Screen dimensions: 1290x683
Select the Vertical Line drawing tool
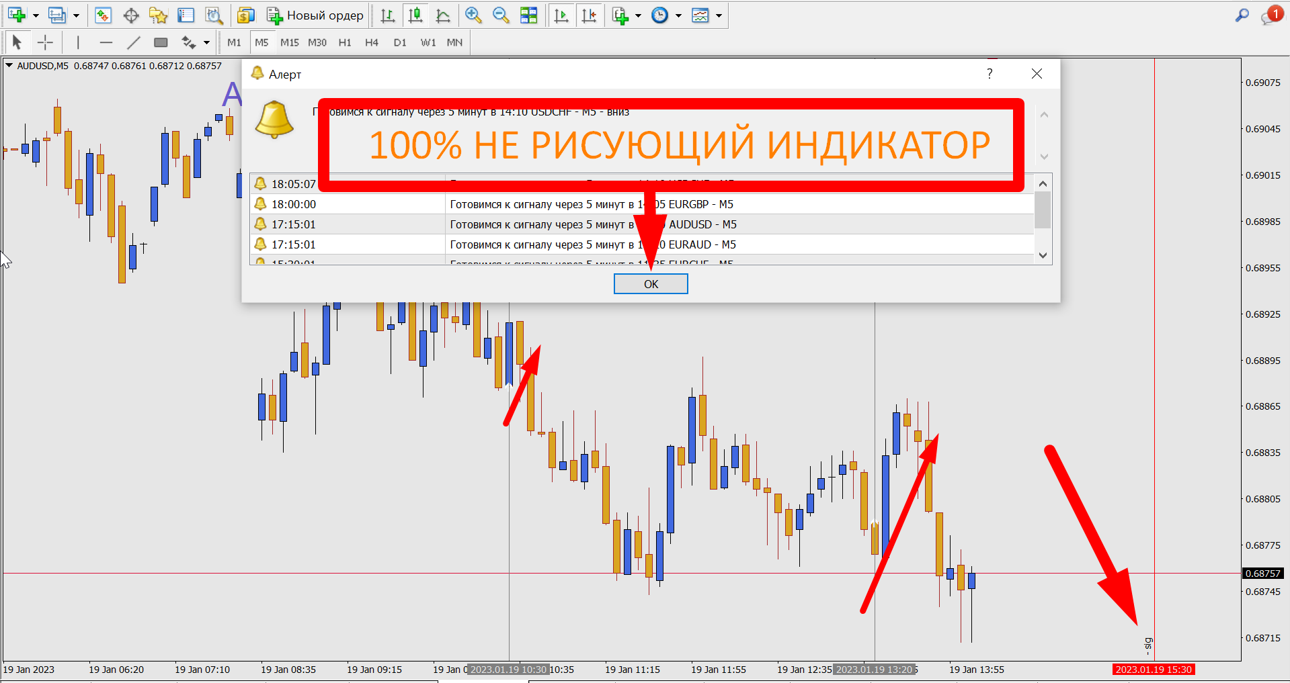point(78,42)
